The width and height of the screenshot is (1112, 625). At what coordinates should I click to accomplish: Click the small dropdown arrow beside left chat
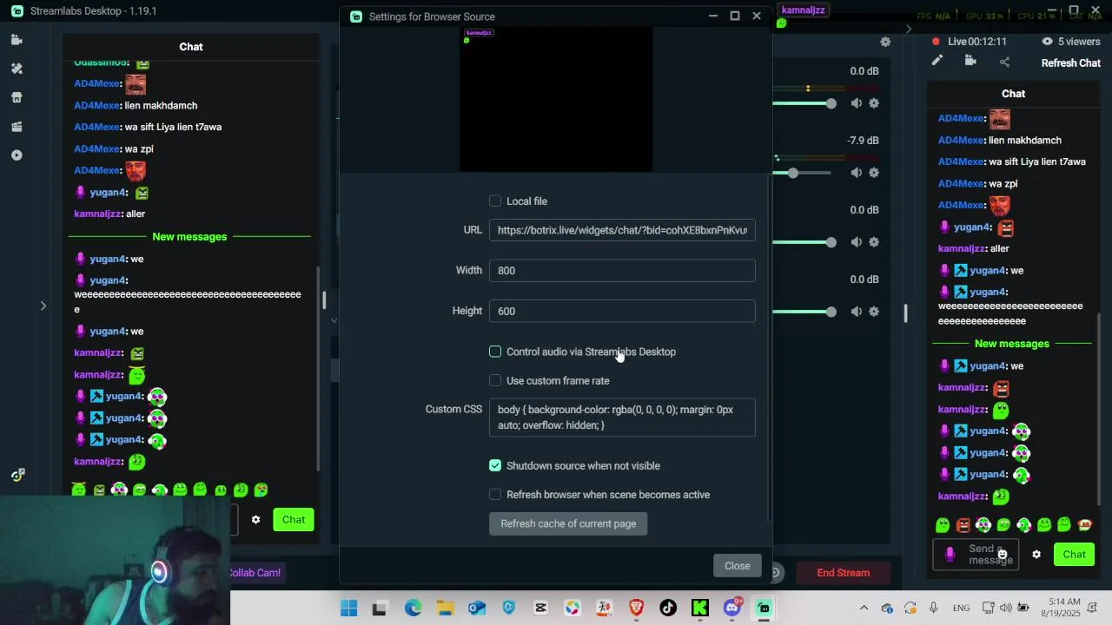(334, 320)
